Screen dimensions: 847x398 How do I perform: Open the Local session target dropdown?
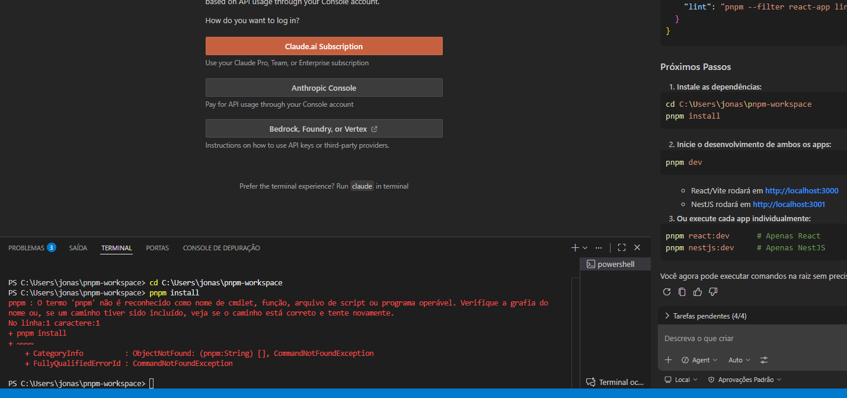point(681,380)
